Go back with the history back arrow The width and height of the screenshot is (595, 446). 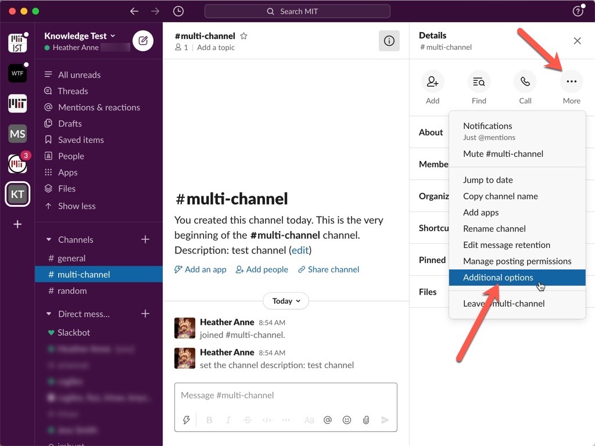(x=134, y=11)
